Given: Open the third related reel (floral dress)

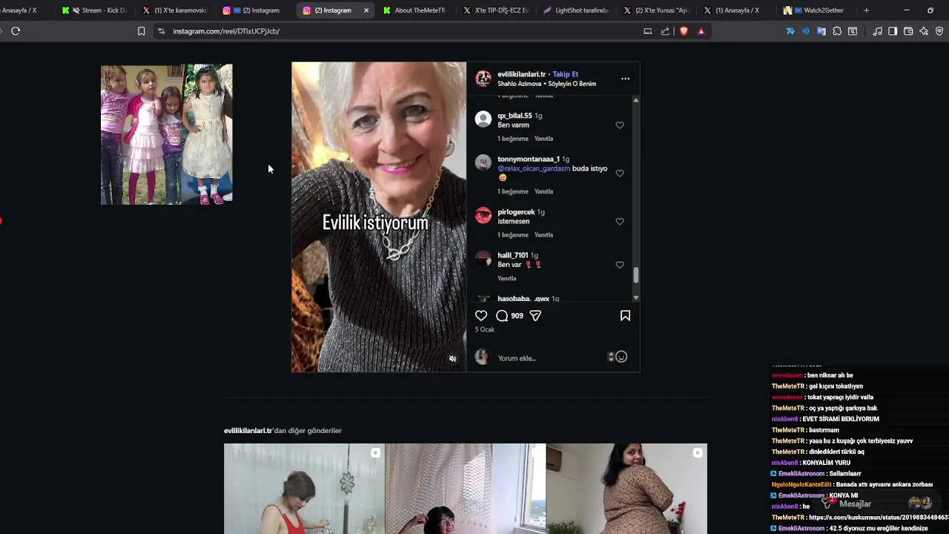Looking at the screenshot, I should point(627,489).
